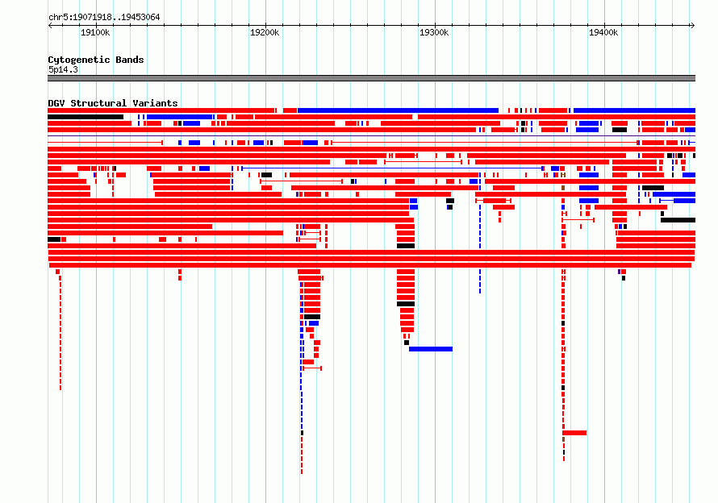Click the isolated wide blue bar below the 19290k stack
The height and width of the screenshot is (503, 718).
pyautogui.click(x=431, y=349)
